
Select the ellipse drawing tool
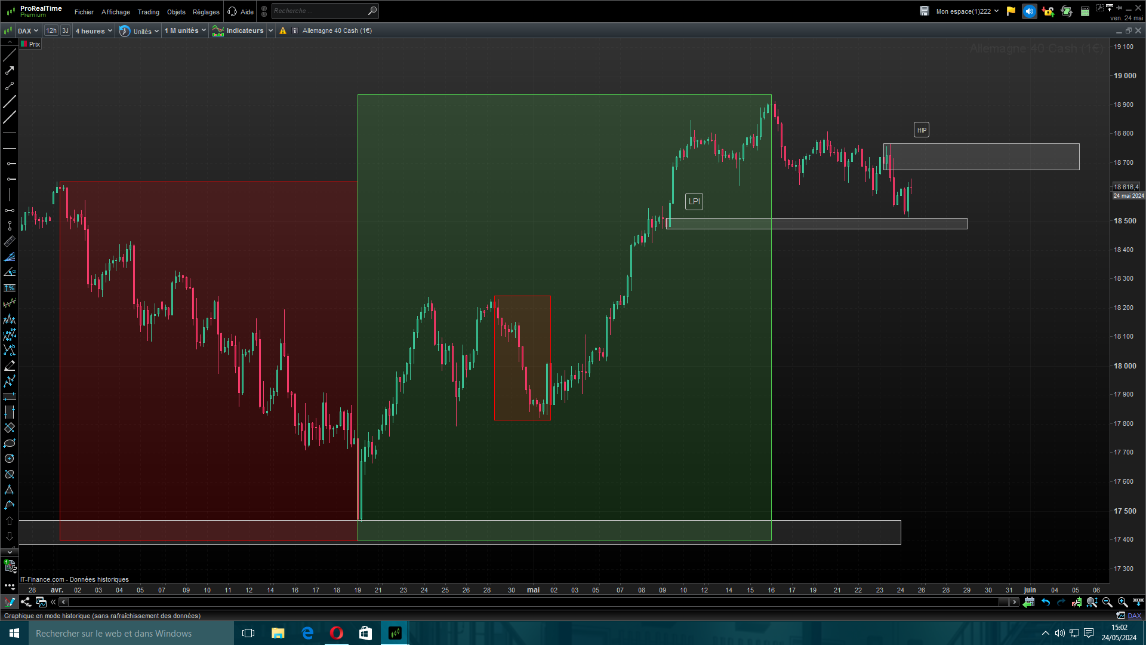pyautogui.click(x=10, y=443)
